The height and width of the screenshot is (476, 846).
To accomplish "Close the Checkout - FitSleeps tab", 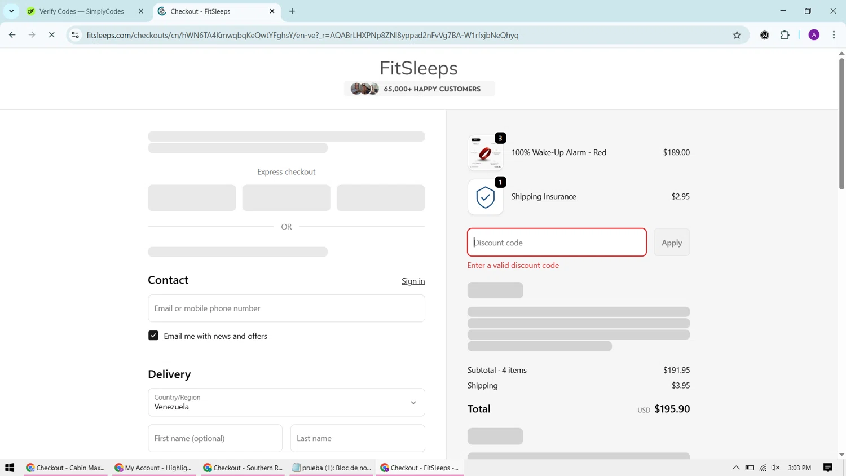I will click(272, 11).
